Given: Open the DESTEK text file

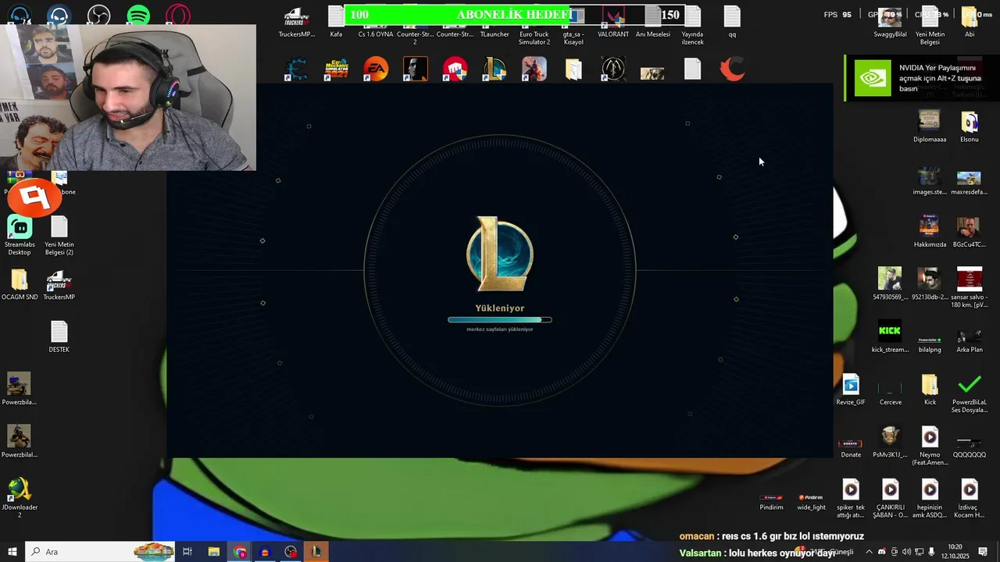Looking at the screenshot, I should tap(59, 336).
